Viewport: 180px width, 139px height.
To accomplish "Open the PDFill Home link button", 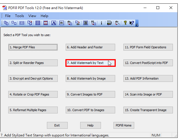I will point(124,125).
